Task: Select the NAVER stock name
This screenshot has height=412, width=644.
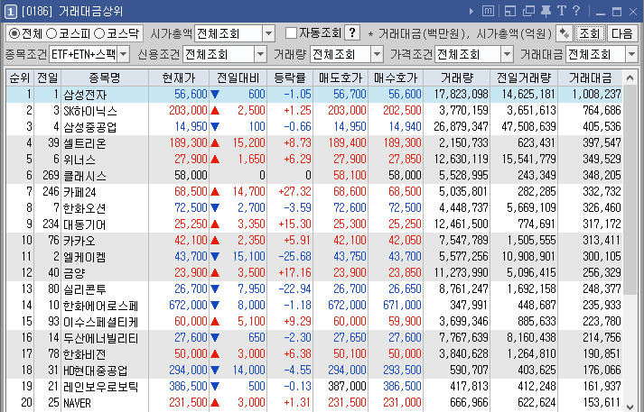Action: pyautogui.click(x=77, y=403)
